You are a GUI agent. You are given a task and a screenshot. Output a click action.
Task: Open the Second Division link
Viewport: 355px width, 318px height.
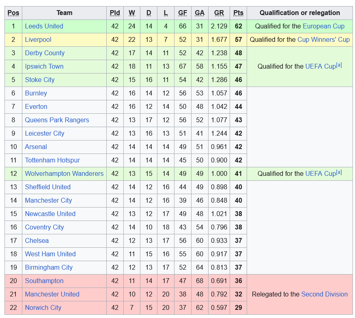pyautogui.click(x=325, y=294)
